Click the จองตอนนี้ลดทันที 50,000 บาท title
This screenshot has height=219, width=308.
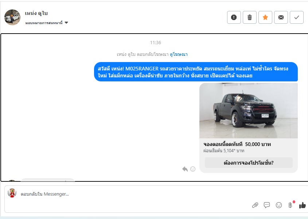point(237,144)
